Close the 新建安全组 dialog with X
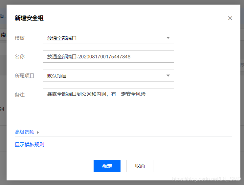Image resolution: width=244 pixels, height=185 pixels. pos(230,18)
